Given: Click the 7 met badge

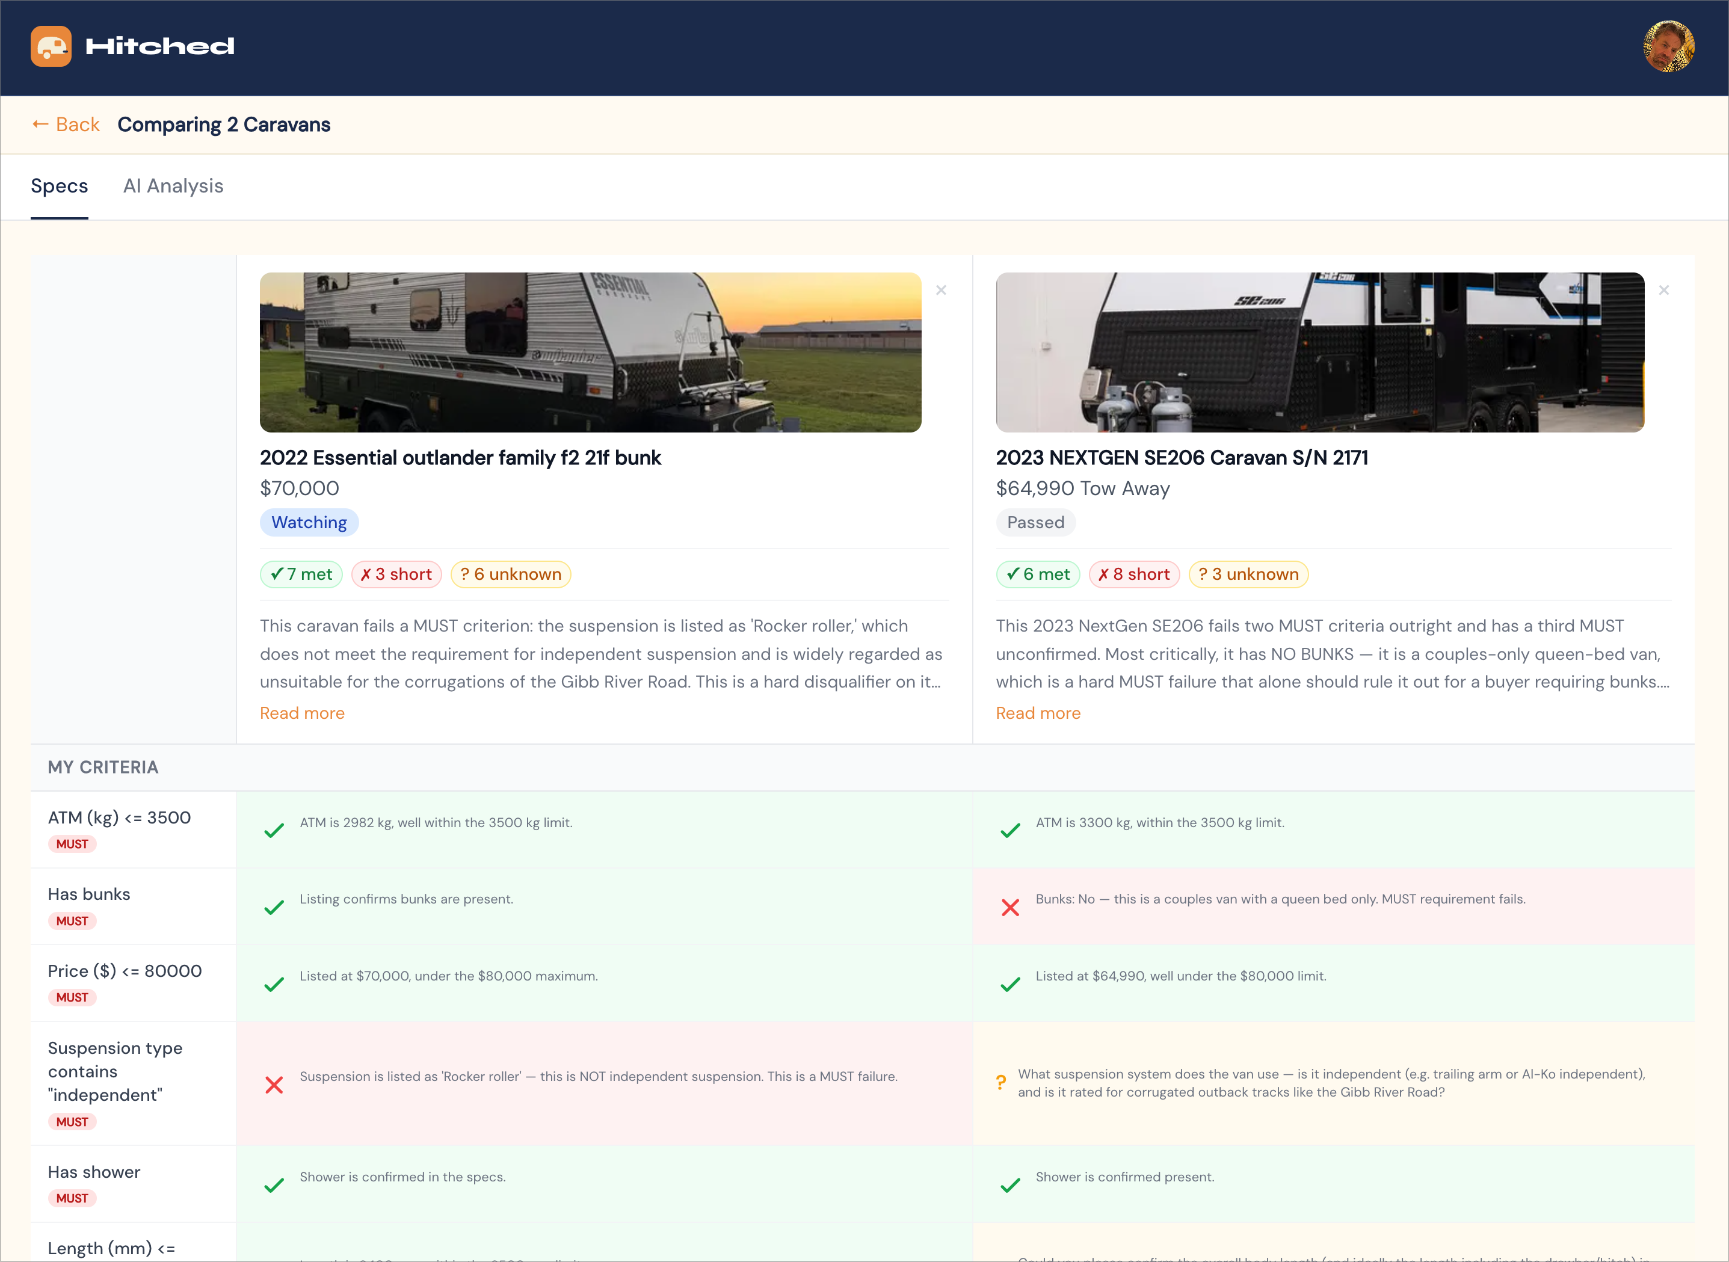Looking at the screenshot, I should pos(301,574).
